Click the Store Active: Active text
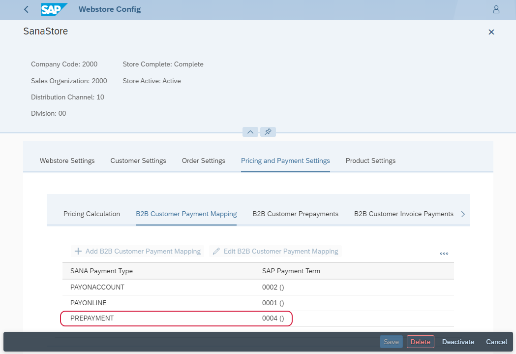 [152, 81]
